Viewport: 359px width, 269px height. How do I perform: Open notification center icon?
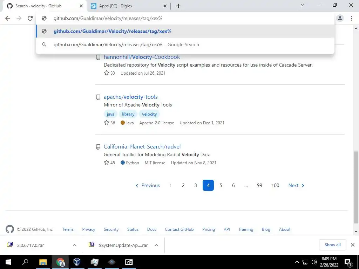348,262
